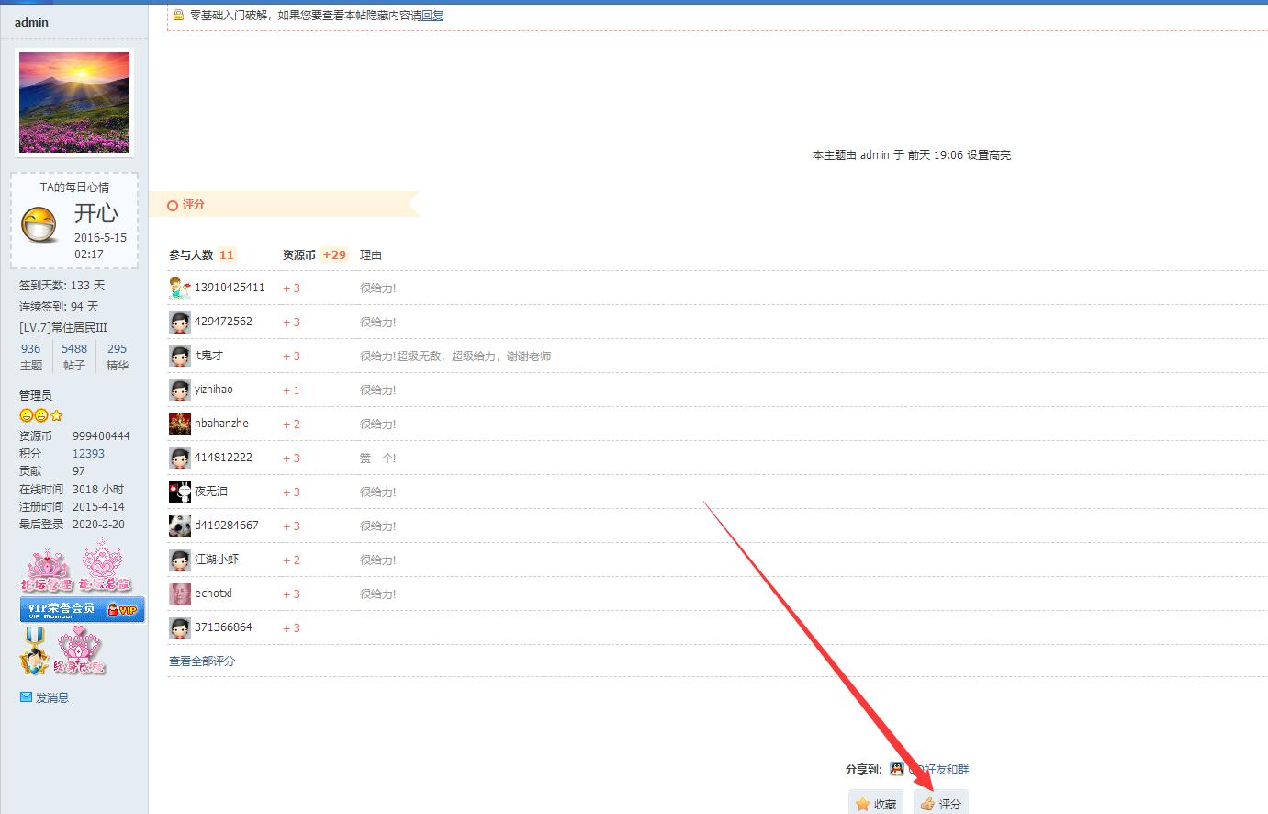
Task: Open avatar of user nbahanzhe
Action: click(180, 424)
